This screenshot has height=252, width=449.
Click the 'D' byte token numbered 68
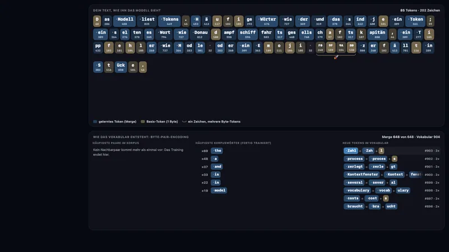click(97, 21)
